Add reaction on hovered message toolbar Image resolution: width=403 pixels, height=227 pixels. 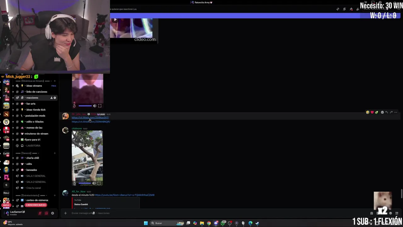(382, 112)
